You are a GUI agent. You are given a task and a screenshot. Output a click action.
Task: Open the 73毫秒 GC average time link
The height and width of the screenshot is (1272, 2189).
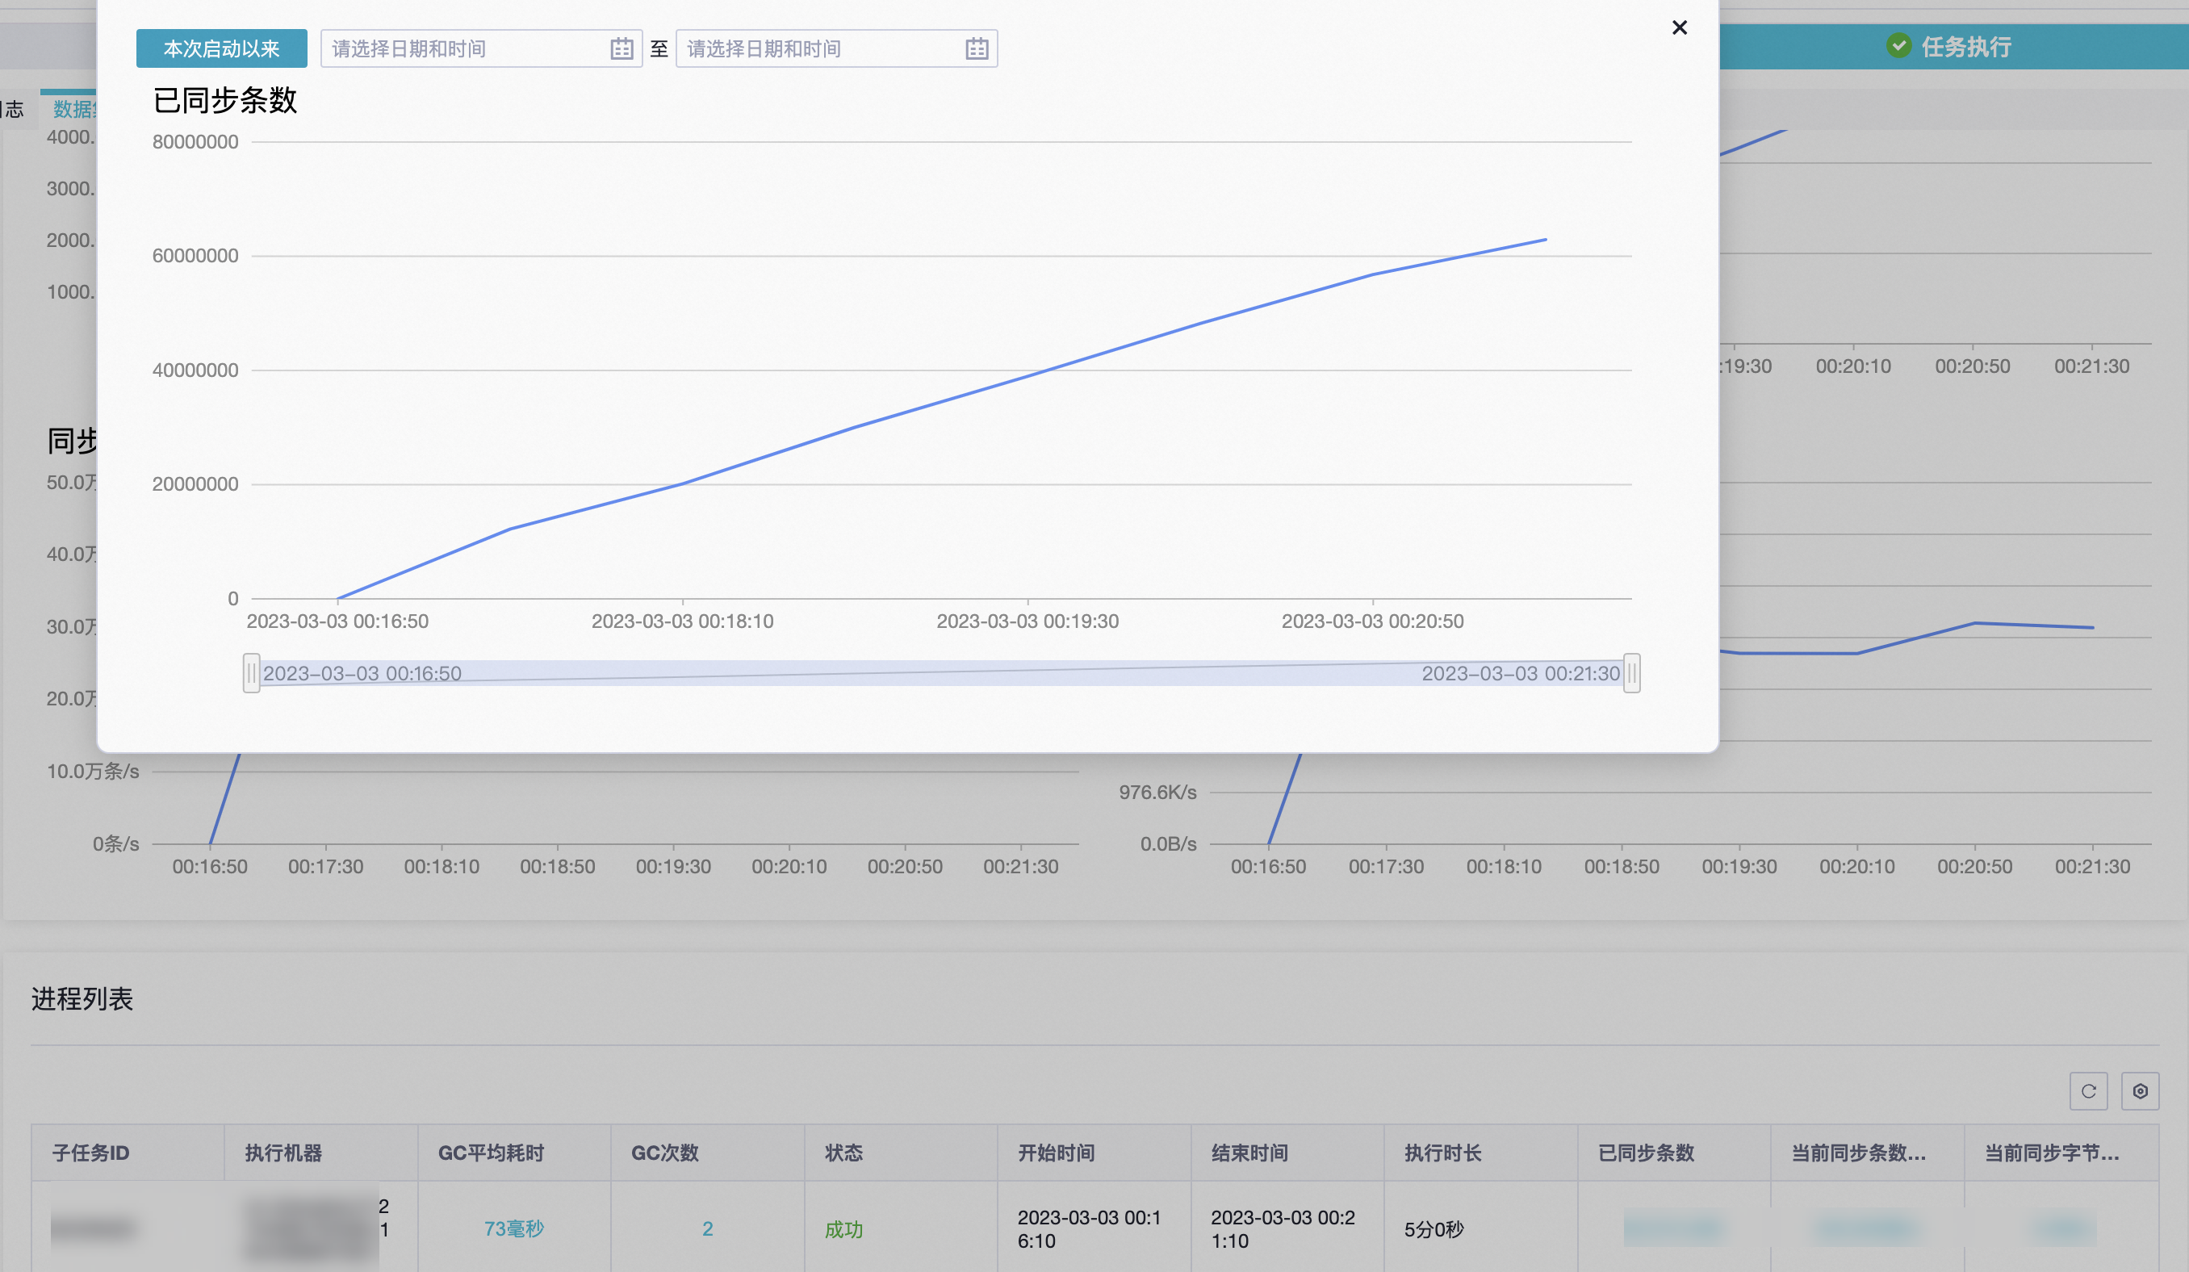(514, 1228)
